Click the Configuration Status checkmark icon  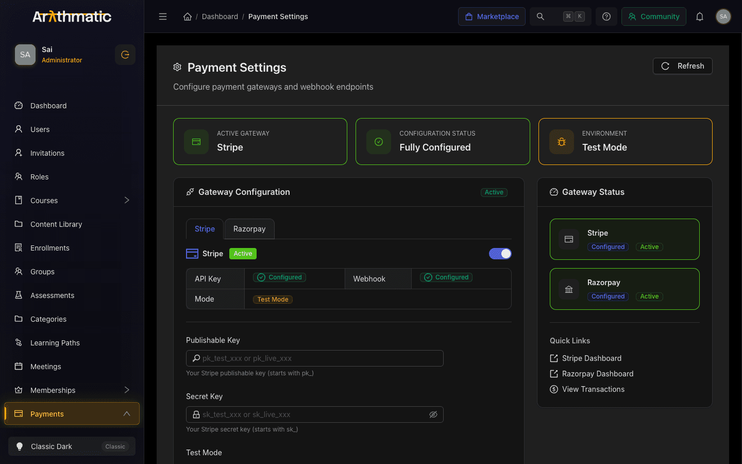coord(379,142)
